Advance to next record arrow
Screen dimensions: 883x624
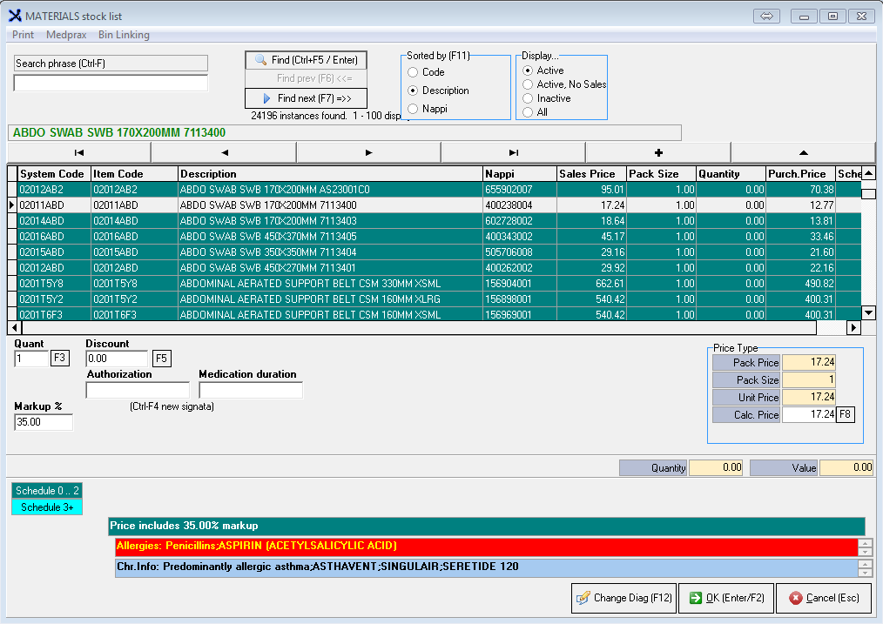point(368,152)
